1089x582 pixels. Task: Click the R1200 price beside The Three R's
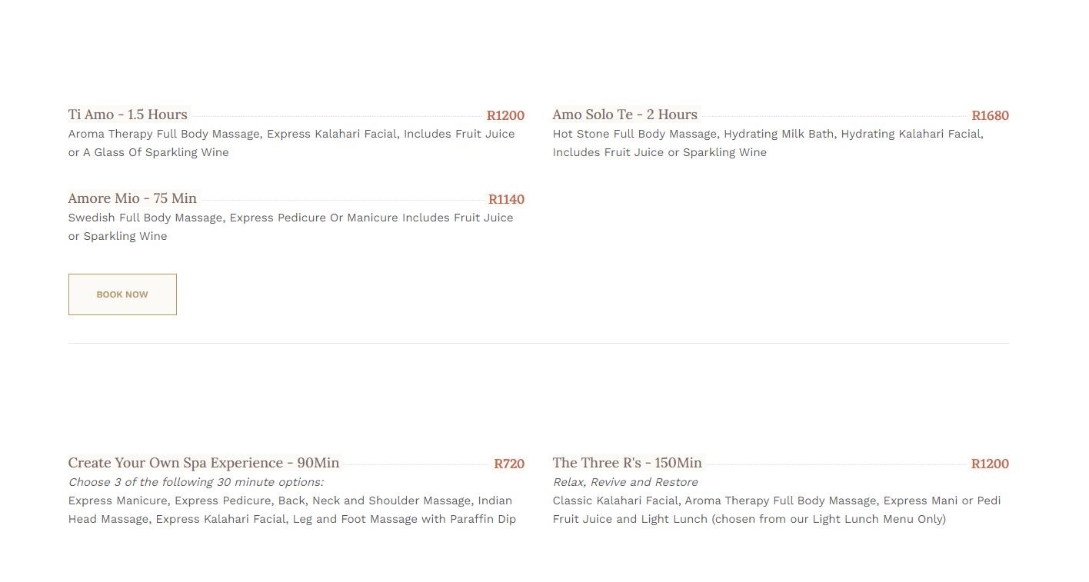click(990, 464)
